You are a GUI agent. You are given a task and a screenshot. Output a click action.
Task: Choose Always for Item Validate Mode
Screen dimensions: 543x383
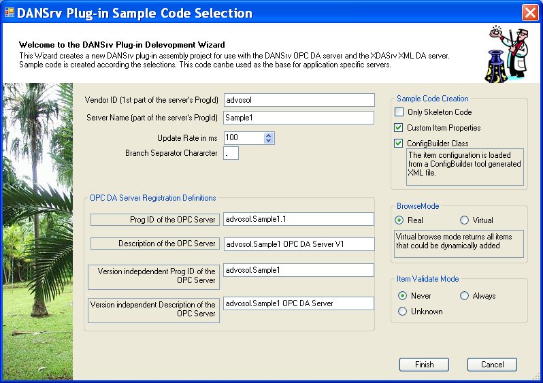464,295
